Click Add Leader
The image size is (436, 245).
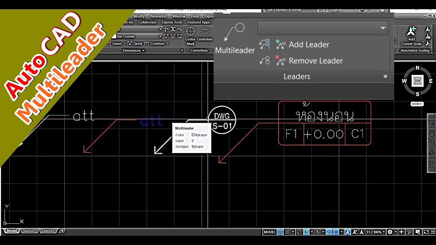(x=302, y=44)
